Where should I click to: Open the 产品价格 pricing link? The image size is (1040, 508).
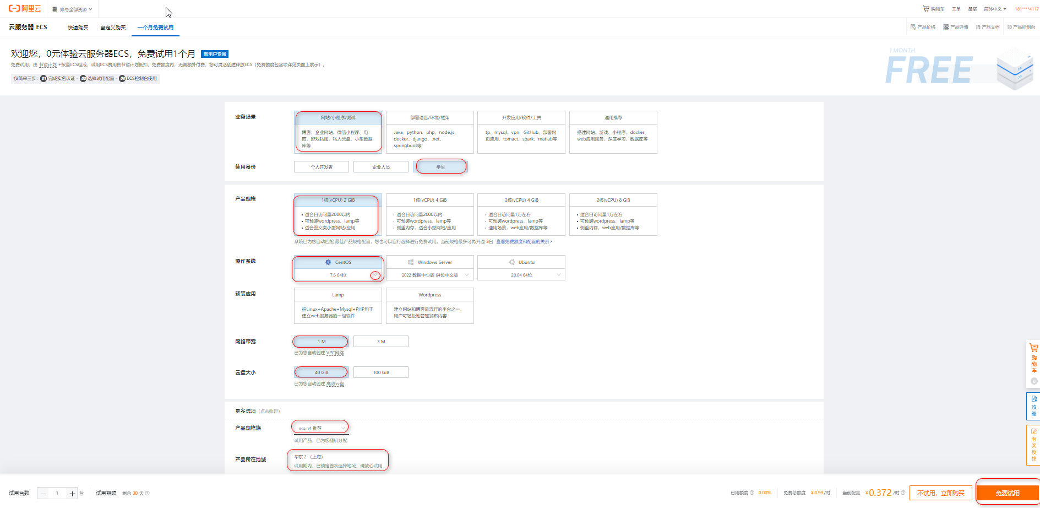pos(923,27)
